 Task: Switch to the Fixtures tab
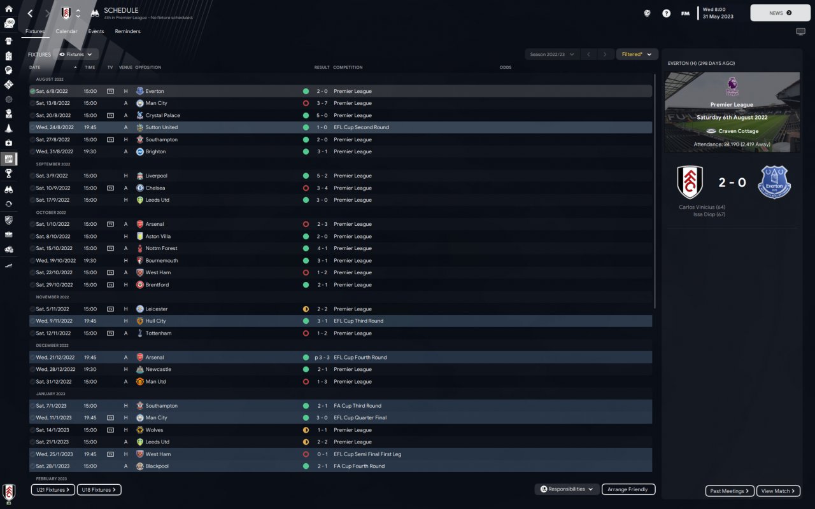[35, 31]
